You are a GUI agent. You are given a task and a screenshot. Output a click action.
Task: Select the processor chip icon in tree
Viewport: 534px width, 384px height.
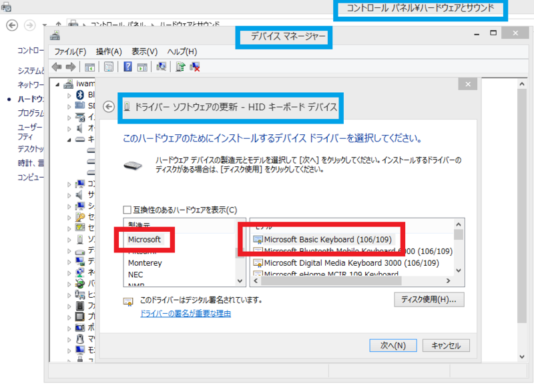(80, 317)
